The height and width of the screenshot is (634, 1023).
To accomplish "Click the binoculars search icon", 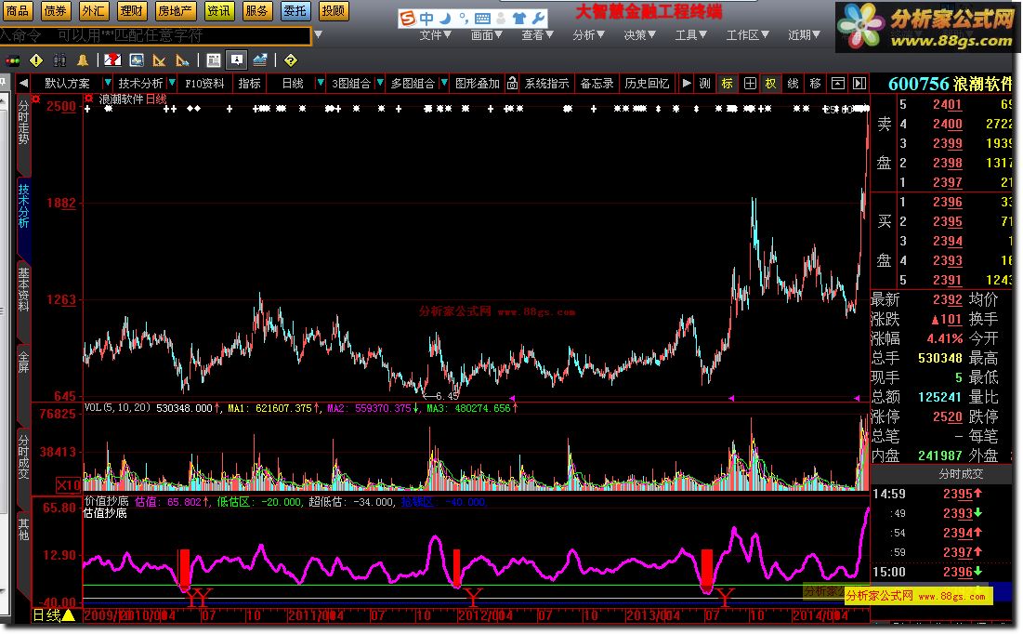I will point(59,60).
